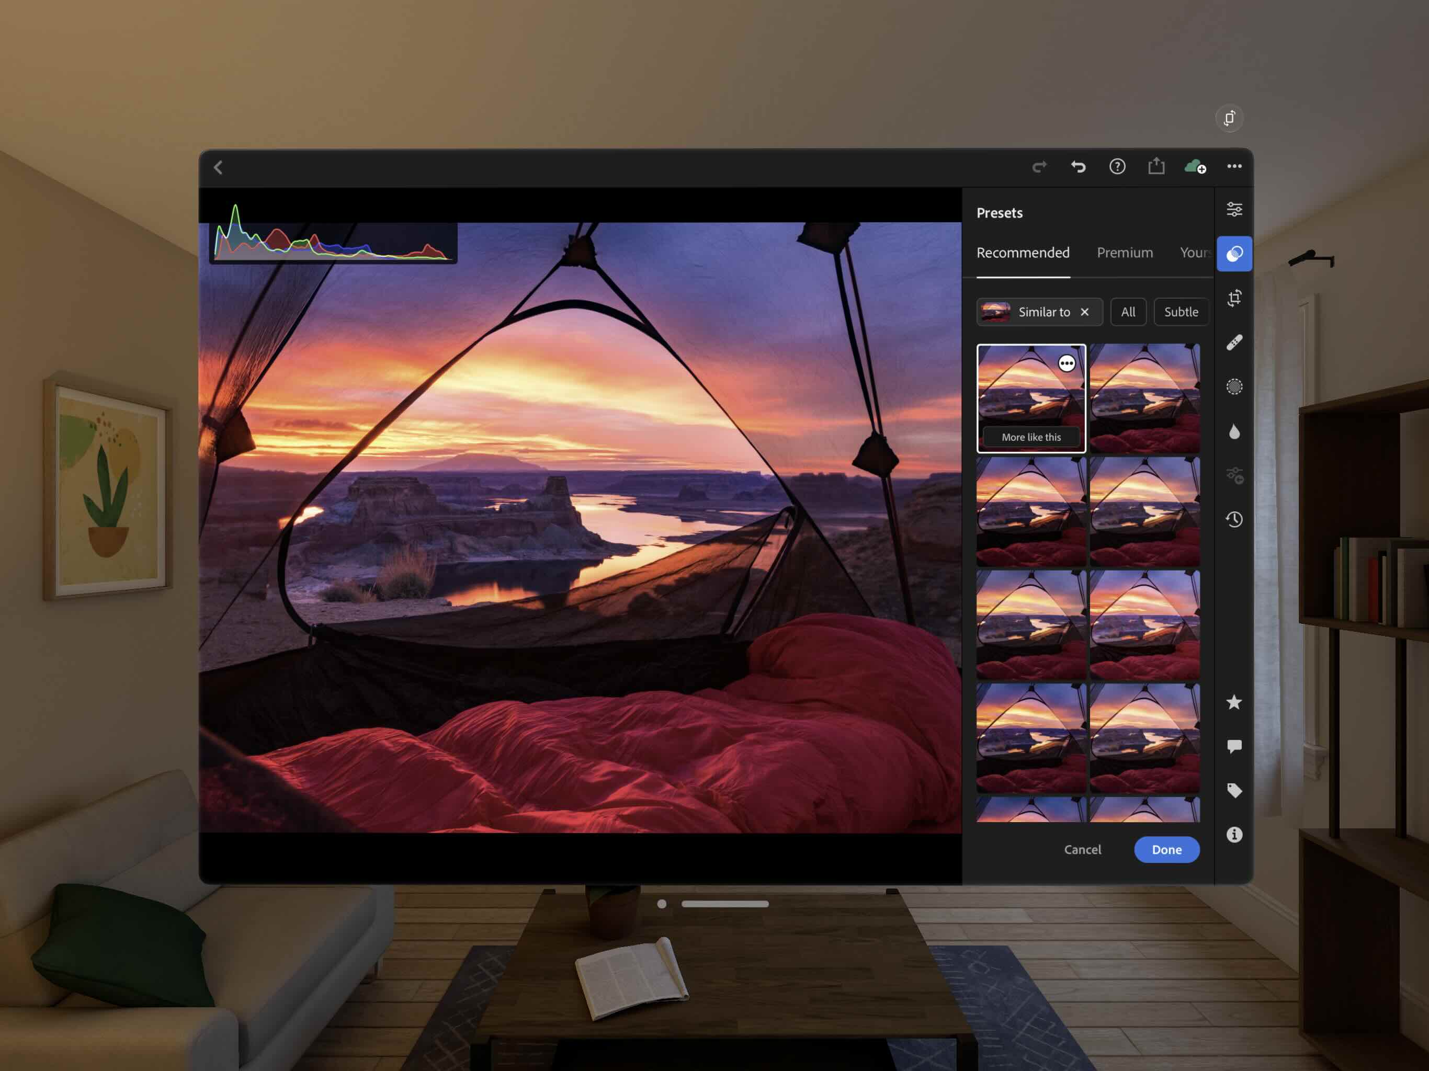Apply presets by clicking Done

[x=1167, y=849]
